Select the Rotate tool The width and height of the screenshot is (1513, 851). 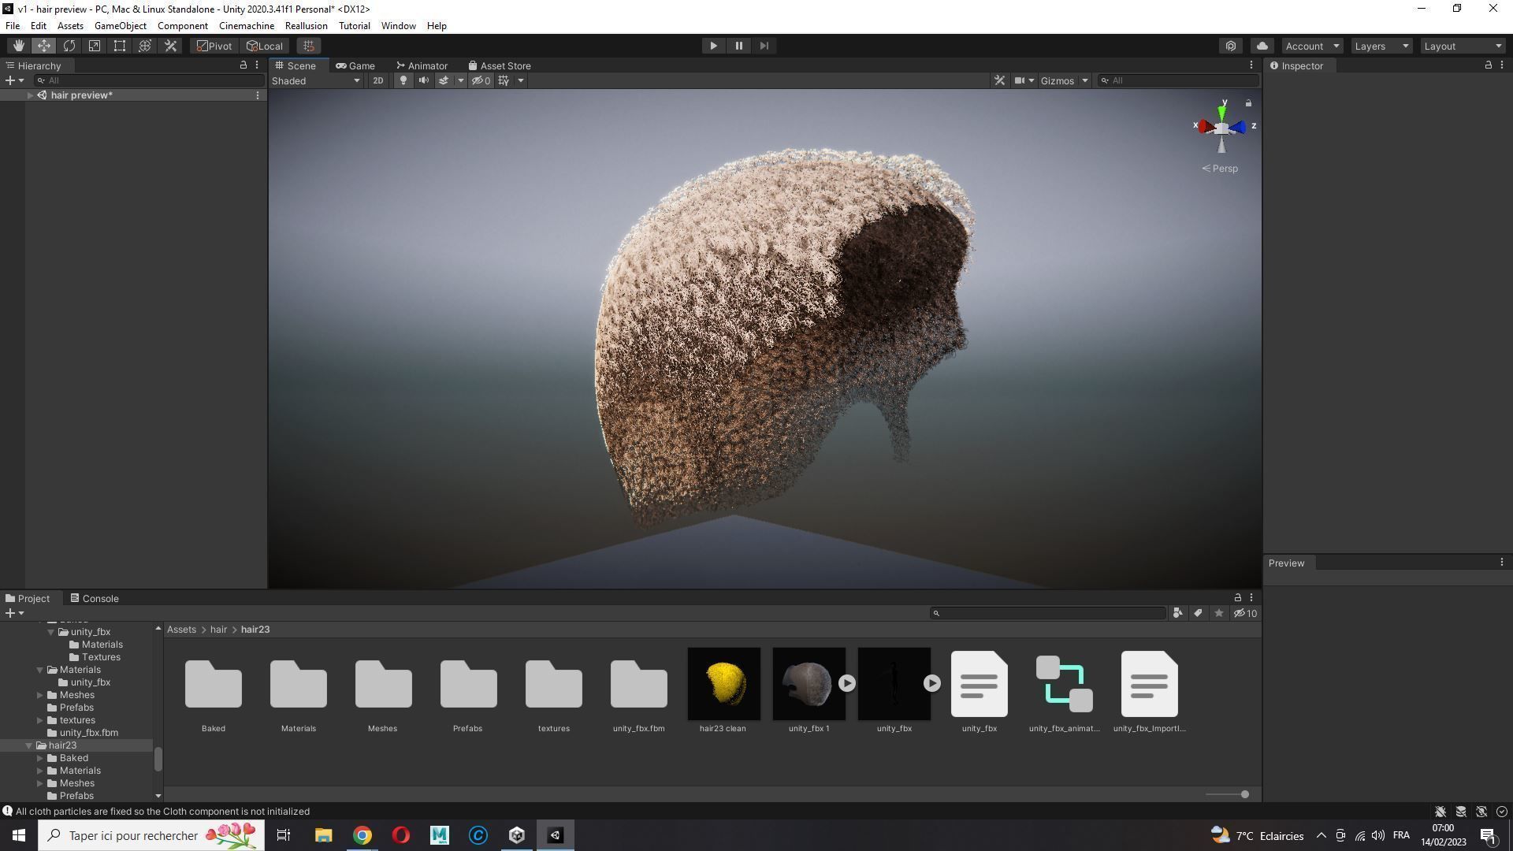[x=69, y=46]
